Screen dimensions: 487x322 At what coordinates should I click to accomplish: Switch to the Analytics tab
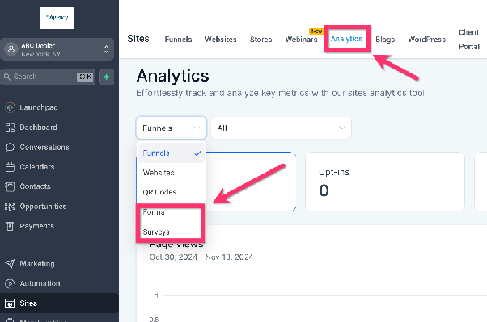(x=346, y=39)
